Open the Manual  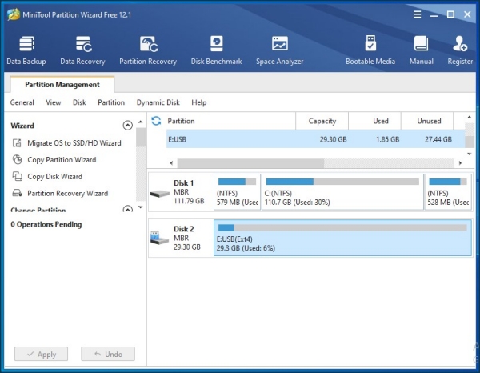pyautogui.click(x=422, y=50)
